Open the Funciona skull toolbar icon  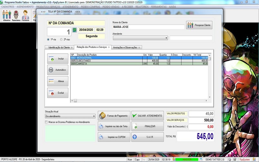[x=16, y=16]
